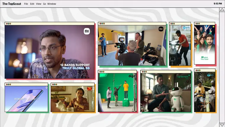The height and width of the screenshot is (127, 225).
Task: Click red dot on Guess the Gear window
Action: tap(196, 23)
